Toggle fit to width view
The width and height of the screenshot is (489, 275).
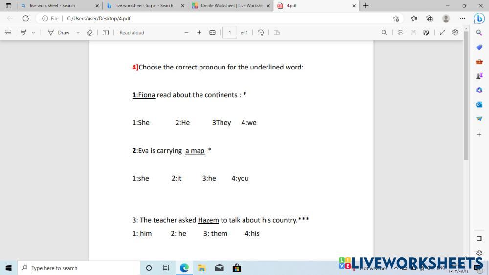click(212, 33)
